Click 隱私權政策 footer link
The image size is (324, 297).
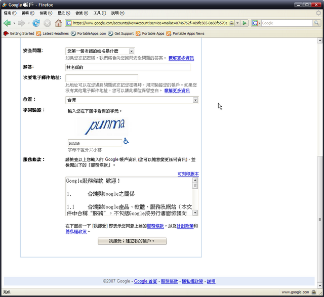point(192,281)
